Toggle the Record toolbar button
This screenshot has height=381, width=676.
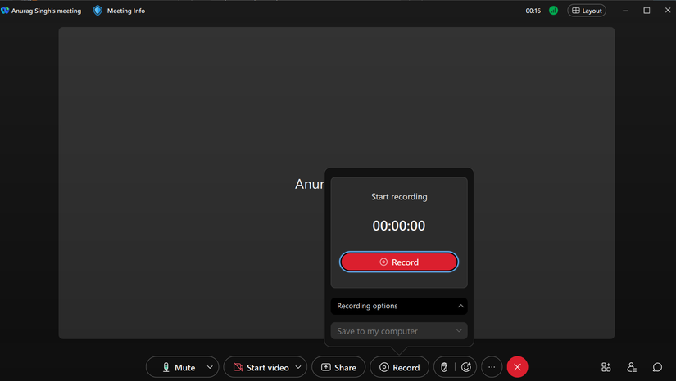click(x=399, y=368)
